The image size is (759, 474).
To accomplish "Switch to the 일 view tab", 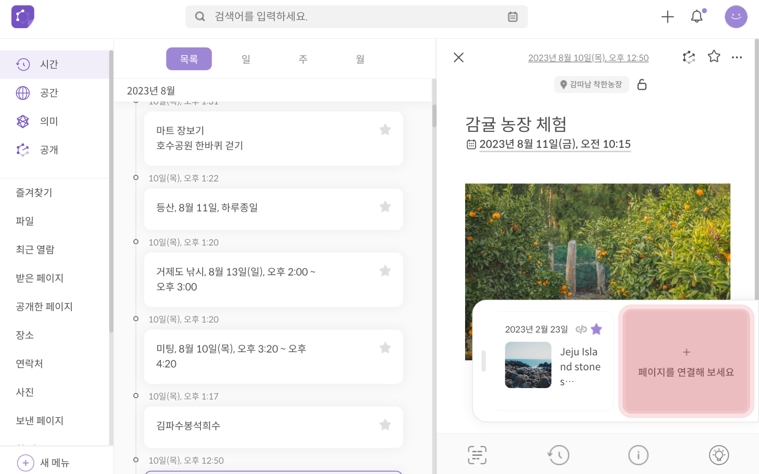I will pyautogui.click(x=246, y=59).
